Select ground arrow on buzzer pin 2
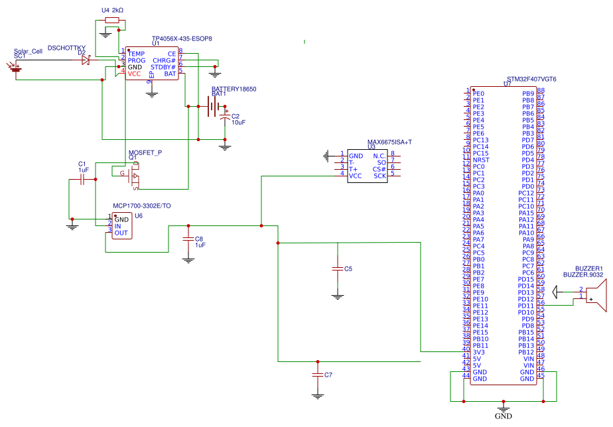 tap(556, 292)
